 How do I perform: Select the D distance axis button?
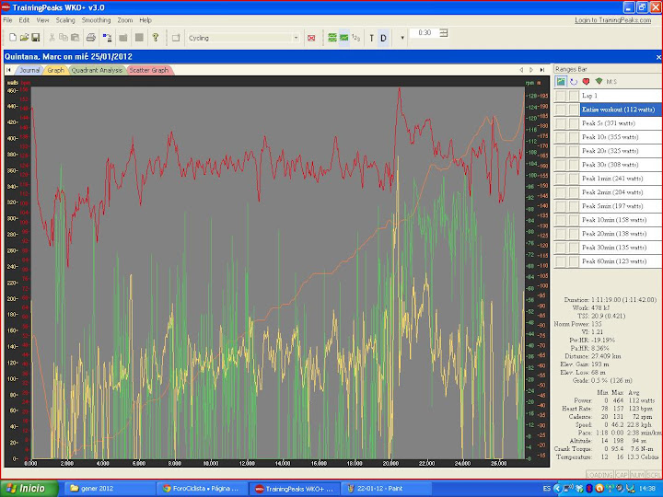pyautogui.click(x=383, y=38)
